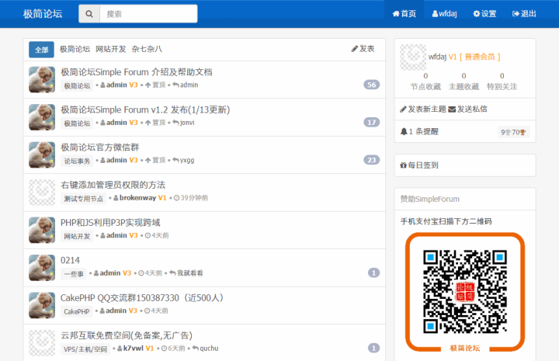Image resolution: width=559 pixels, height=361 pixels.
Task: Open 主题收藏 favorites count
Action: point(464,82)
